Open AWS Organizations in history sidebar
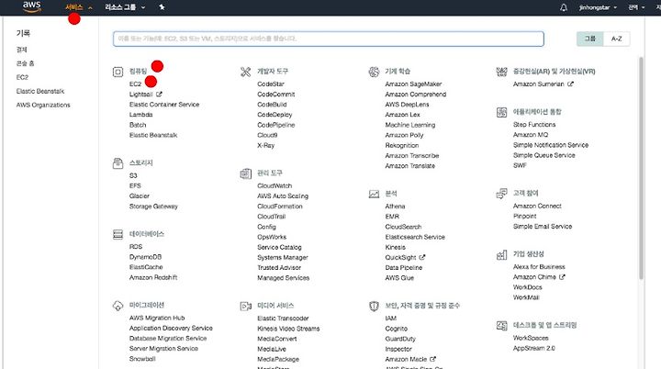Screen dimensions: 661x369 coord(43,105)
